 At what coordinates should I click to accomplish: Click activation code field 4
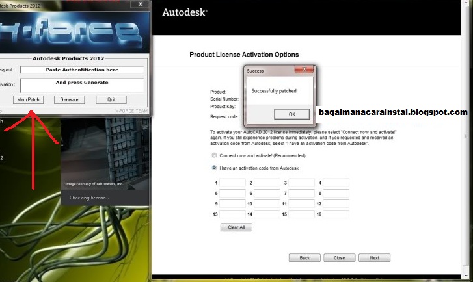point(336,183)
